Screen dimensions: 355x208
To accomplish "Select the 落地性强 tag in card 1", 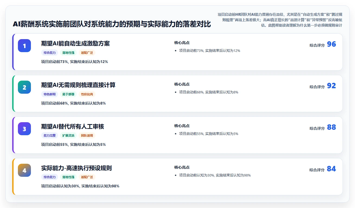I will coord(68,53).
